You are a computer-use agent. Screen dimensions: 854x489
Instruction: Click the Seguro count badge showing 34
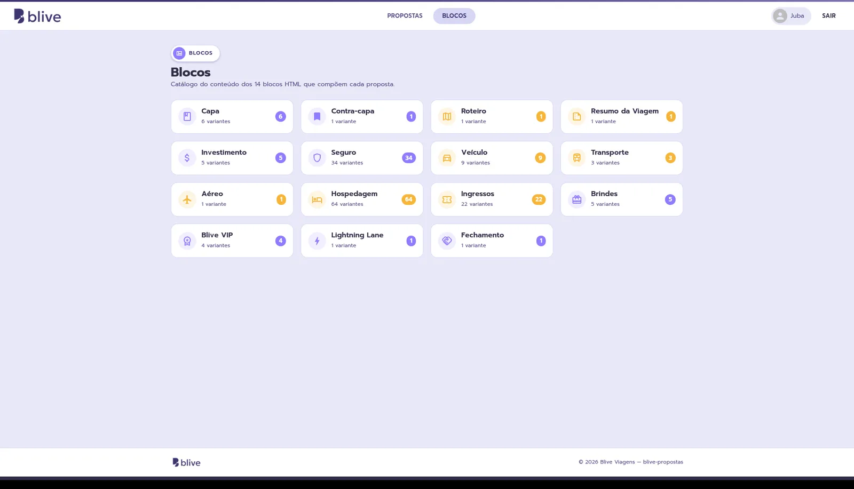(x=409, y=158)
